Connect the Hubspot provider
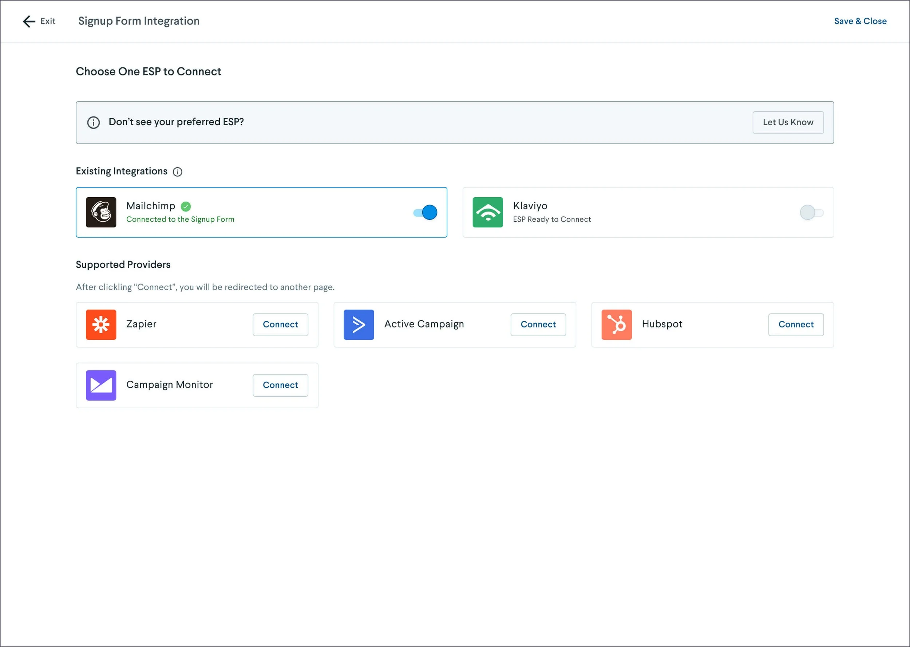910x647 pixels. pos(796,325)
